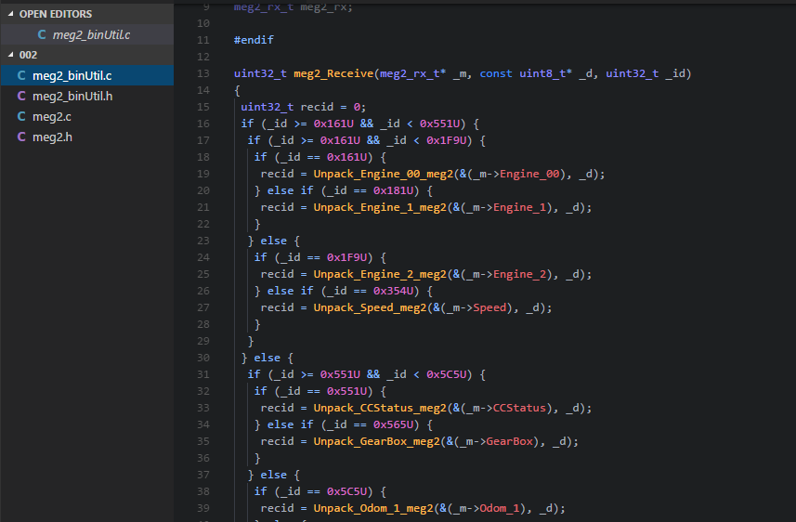The image size is (796, 522).
Task: Click the 0x181U hex literal
Action: pyautogui.click(x=394, y=190)
